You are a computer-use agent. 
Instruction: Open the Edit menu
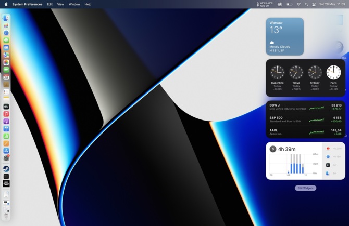pyautogui.click(x=50, y=4)
